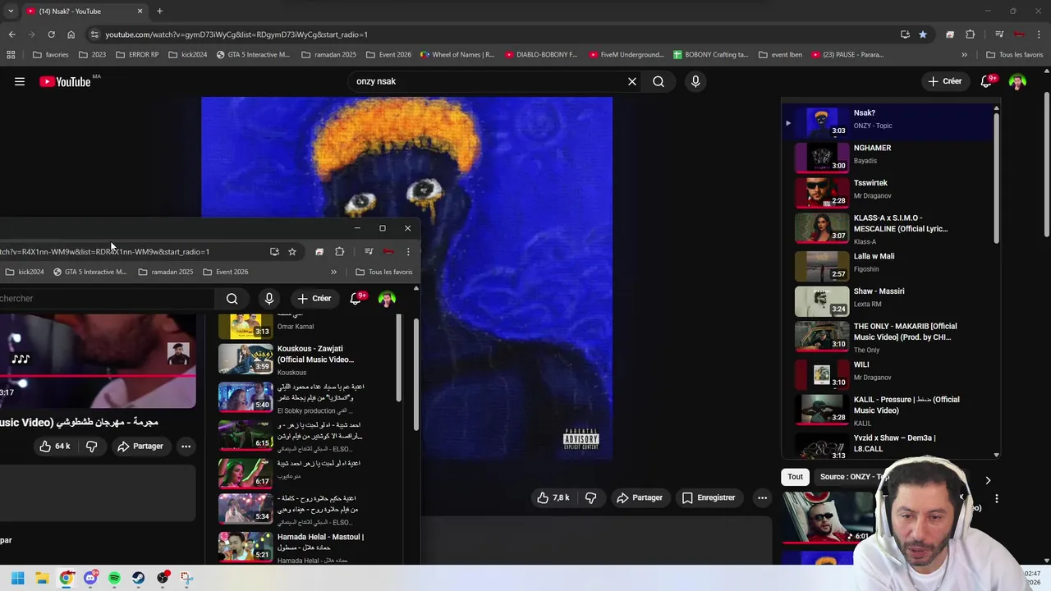The height and width of the screenshot is (591, 1051).
Task: Dislike the video in the front window
Action: point(92,447)
